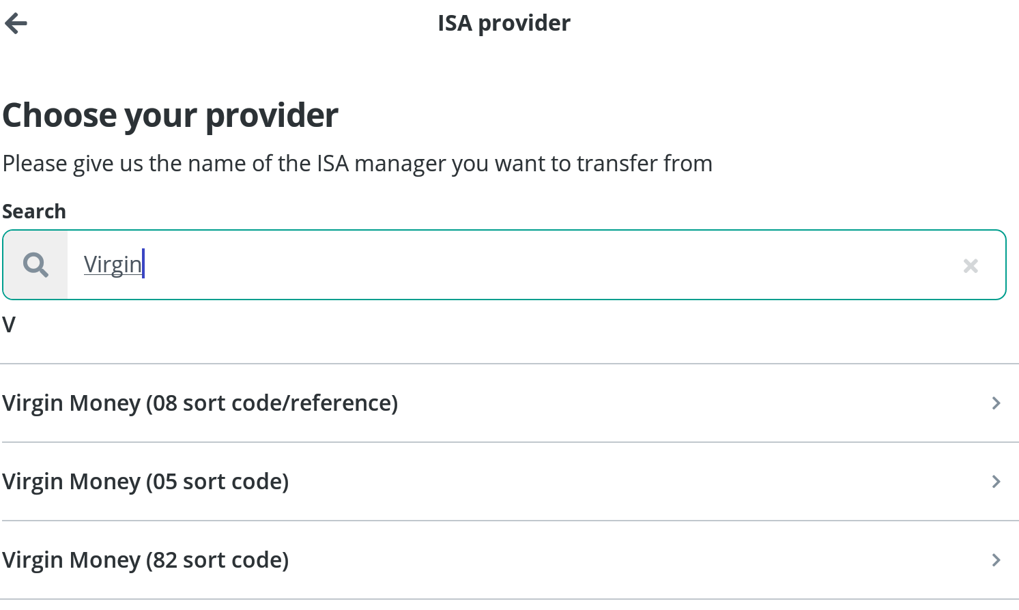Click the 05 sort code text
Image resolution: width=1019 pixels, height=610 pixels.
coord(217,482)
